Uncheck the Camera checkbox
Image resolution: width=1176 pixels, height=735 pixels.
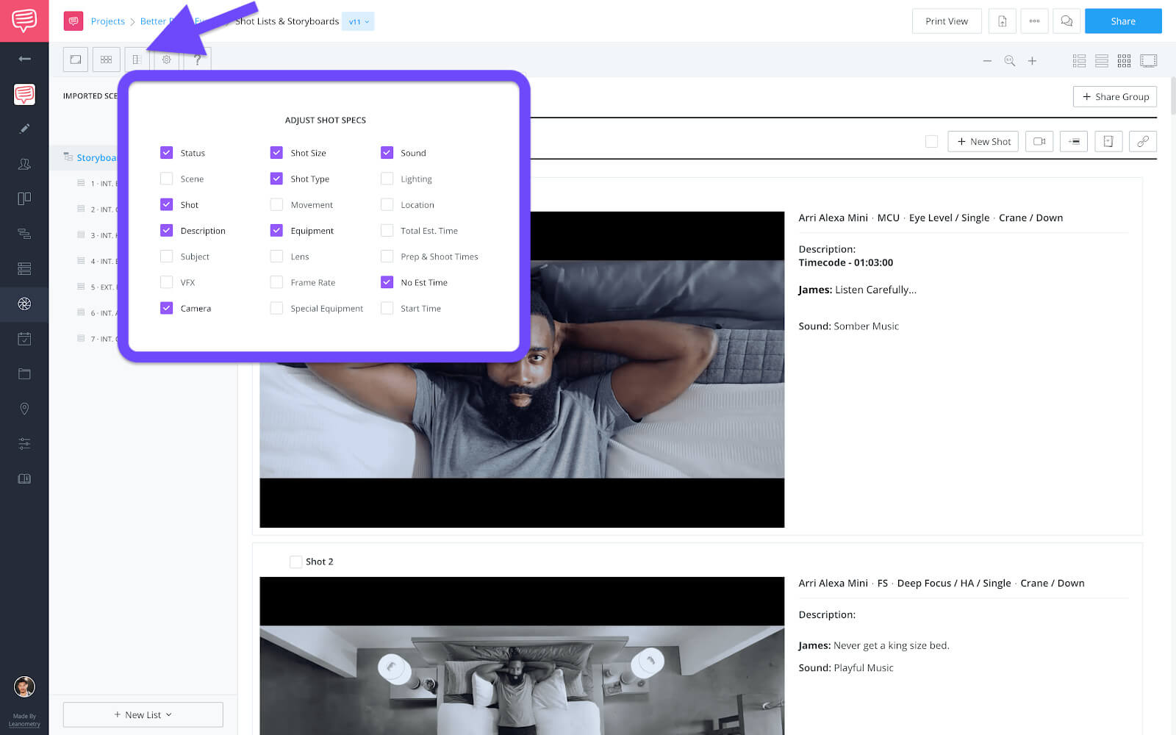167,308
